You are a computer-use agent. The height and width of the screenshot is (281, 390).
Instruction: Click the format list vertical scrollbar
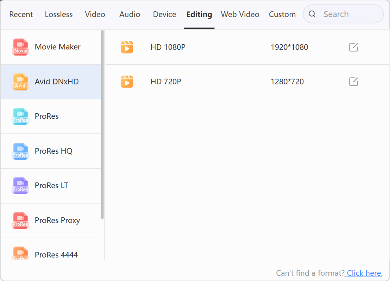point(102,124)
